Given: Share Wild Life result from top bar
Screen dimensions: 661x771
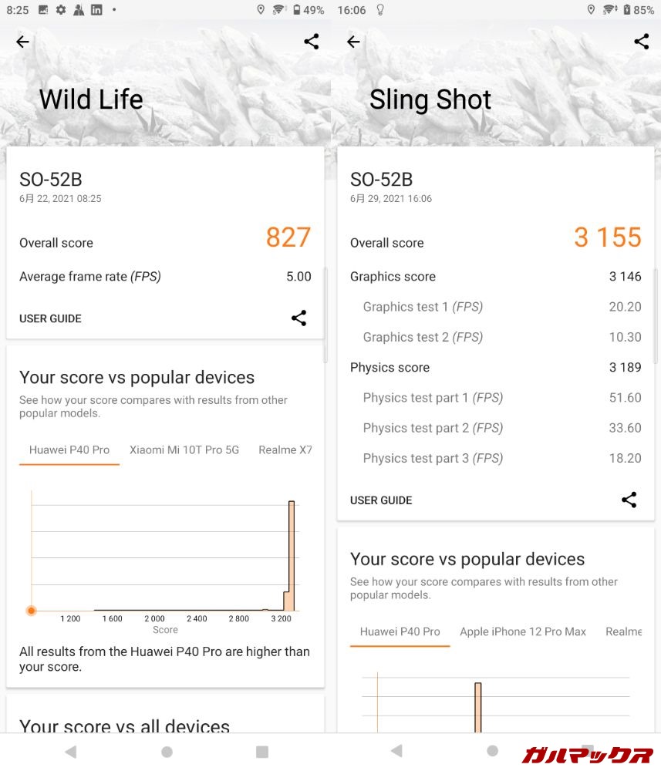Looking at the screenshot, I should [x=312, y=42].
